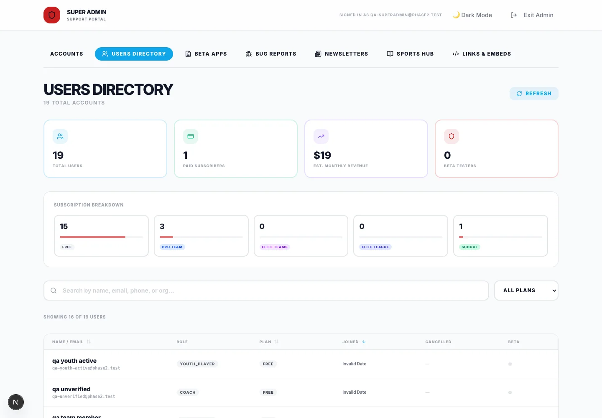Select the Users Directory tab
This screenshot has width=602, height=418.
click(134, 54)
